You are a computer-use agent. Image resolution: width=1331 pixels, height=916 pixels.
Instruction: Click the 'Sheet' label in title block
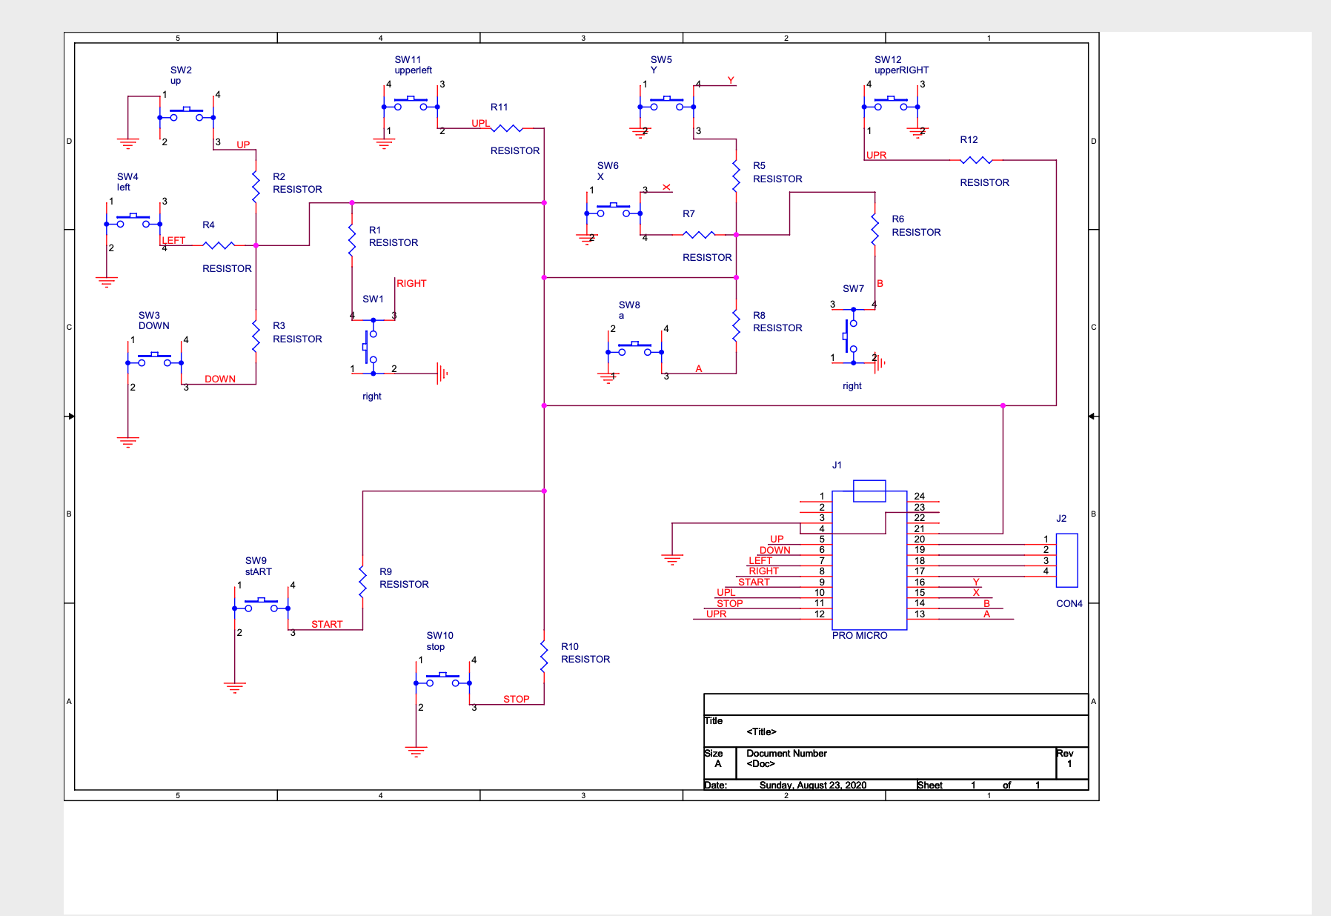[930, 785]
